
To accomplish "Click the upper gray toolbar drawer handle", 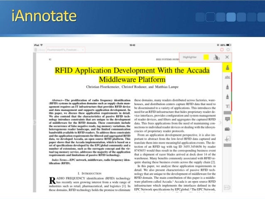I will click(x=228, y=113).
